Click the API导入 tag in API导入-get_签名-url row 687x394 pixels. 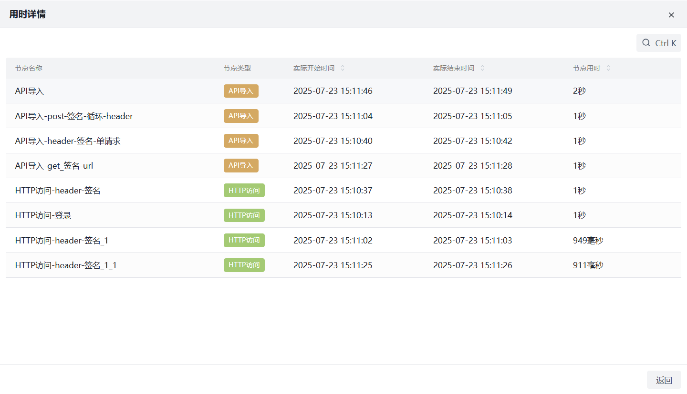point(241,166)
